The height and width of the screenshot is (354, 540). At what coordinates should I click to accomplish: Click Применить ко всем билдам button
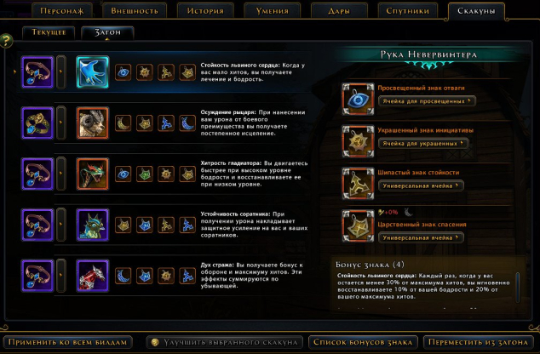click(x=67, y=342)
